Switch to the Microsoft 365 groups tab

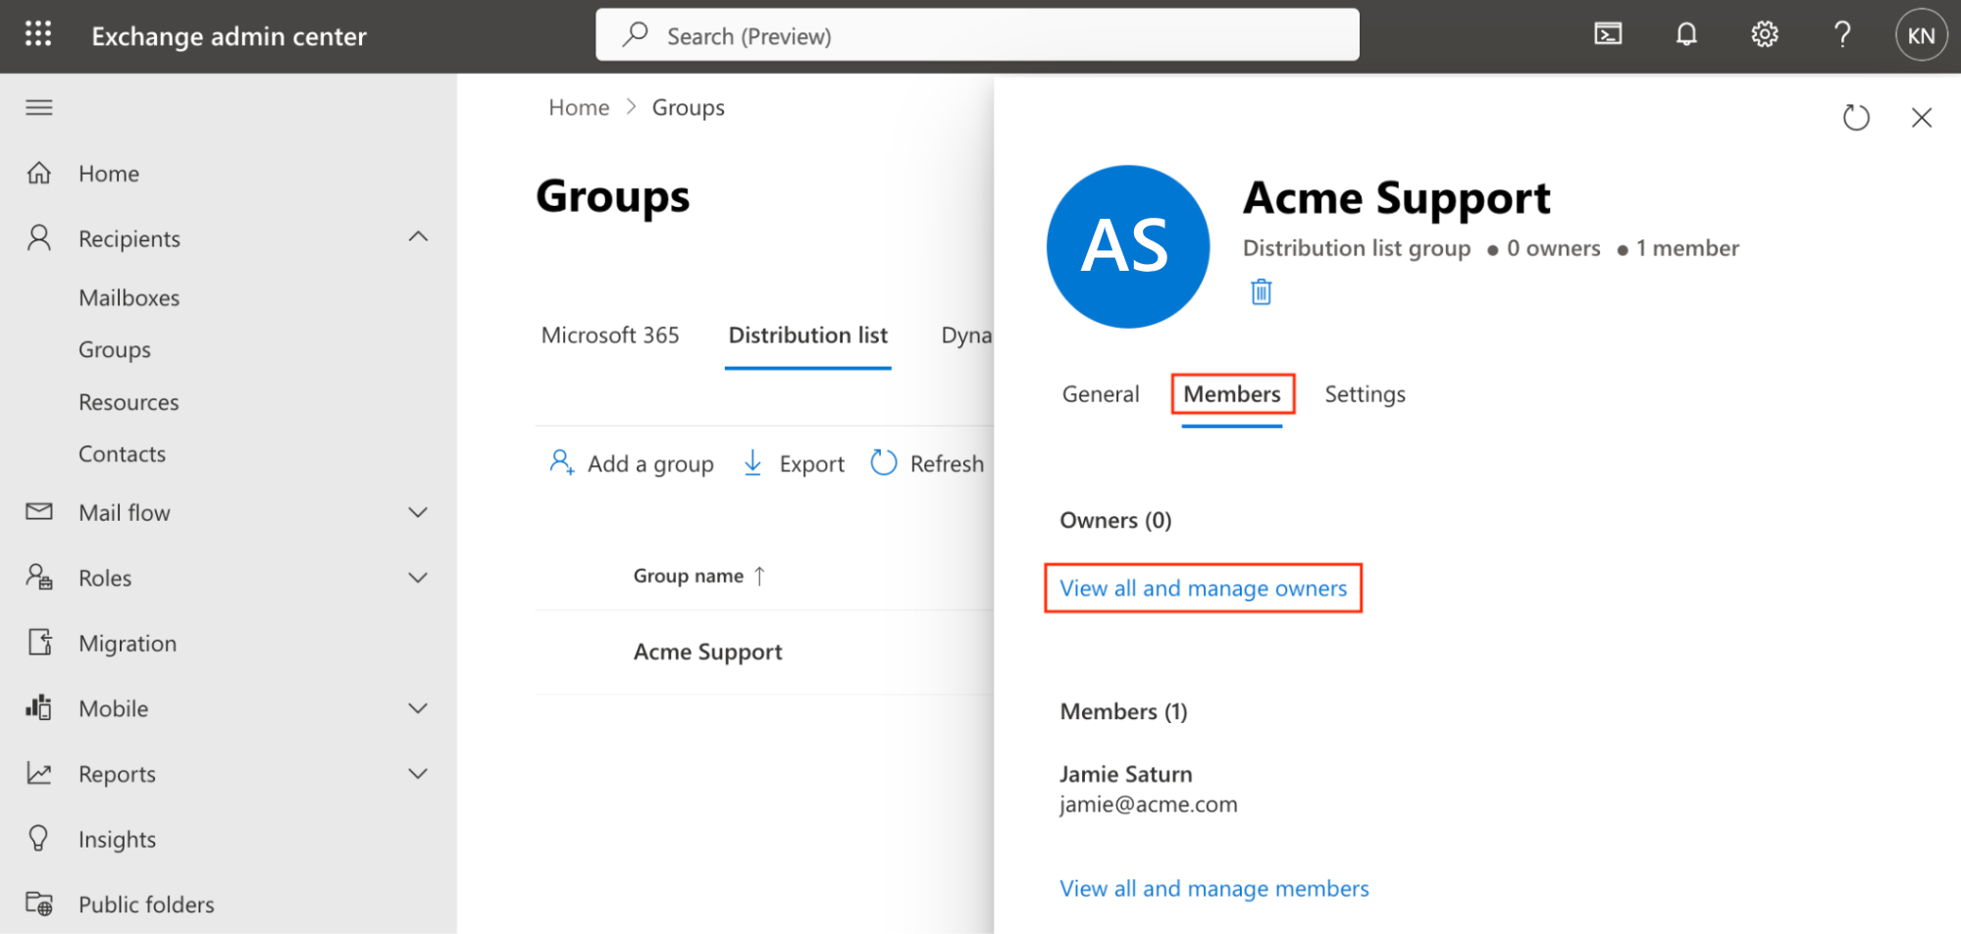[610, 335]
